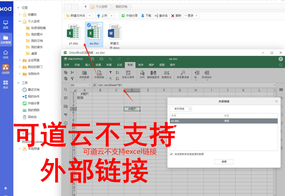Click 我的文档 in the breadcrumb path

[121, 7]
